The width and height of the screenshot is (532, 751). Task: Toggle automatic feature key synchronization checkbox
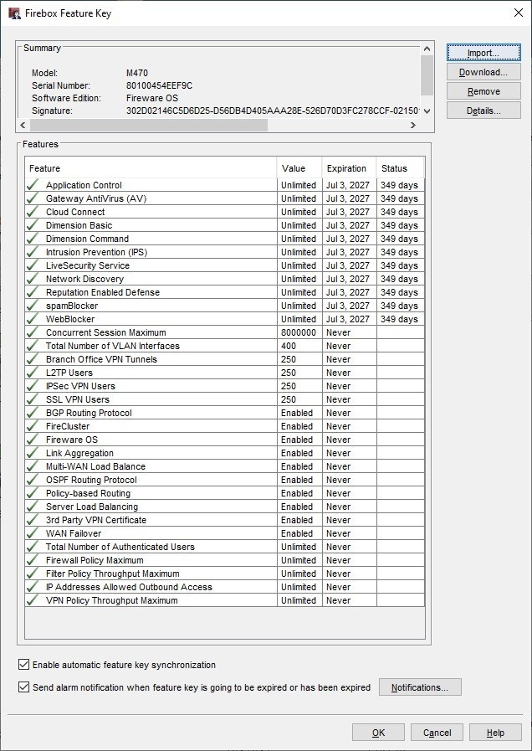point(23,665)
